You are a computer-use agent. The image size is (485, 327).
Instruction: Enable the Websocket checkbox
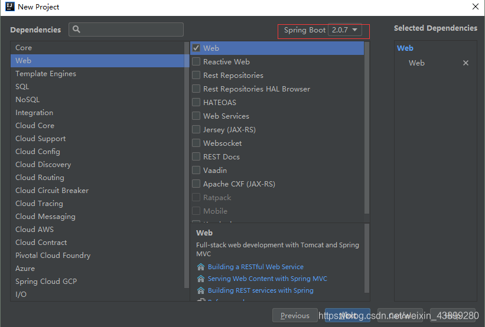coord(196,143)
